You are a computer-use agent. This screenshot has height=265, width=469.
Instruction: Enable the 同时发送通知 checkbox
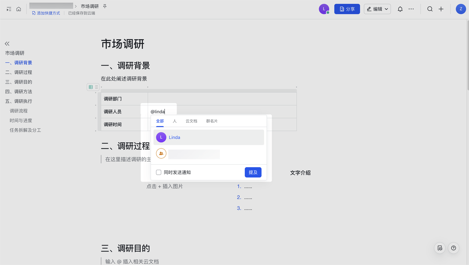(x=159, y=172)
